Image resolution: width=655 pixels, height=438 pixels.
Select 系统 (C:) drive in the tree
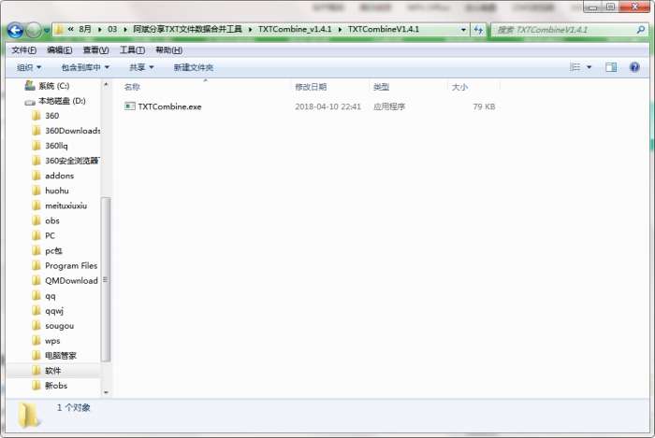tap(54, 86)
